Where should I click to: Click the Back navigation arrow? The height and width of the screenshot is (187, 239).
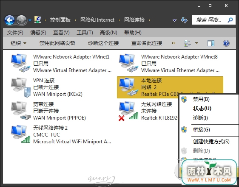coord(10,20)
